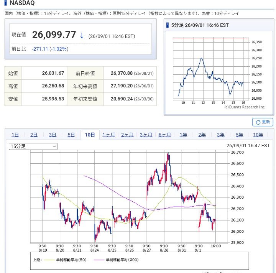276x273 pixels.
Task: Click the 始値 label cell
Action: [x=13, y=73]
